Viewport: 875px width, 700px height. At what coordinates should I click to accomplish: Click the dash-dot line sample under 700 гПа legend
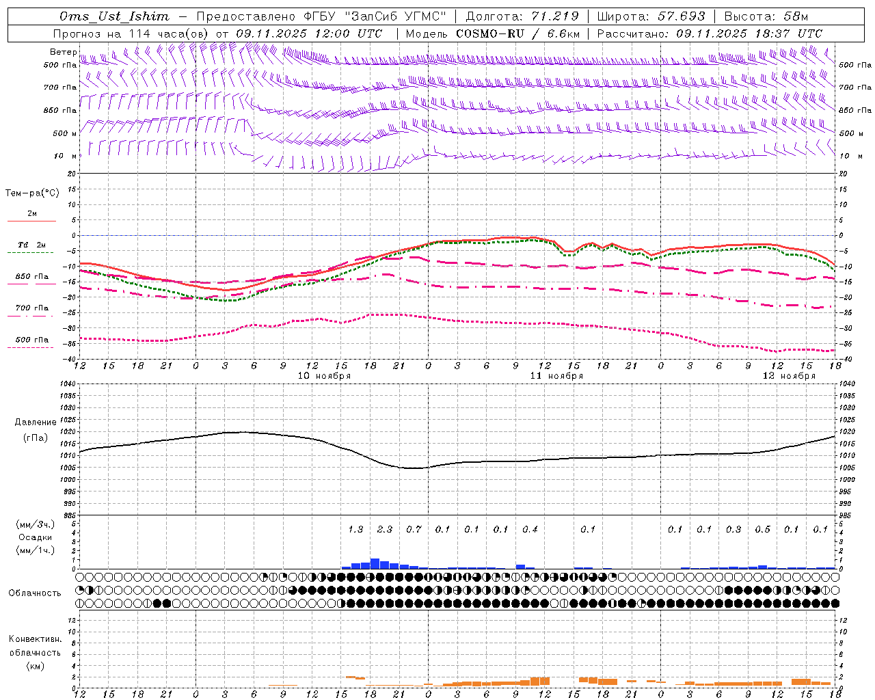point(31,316)
